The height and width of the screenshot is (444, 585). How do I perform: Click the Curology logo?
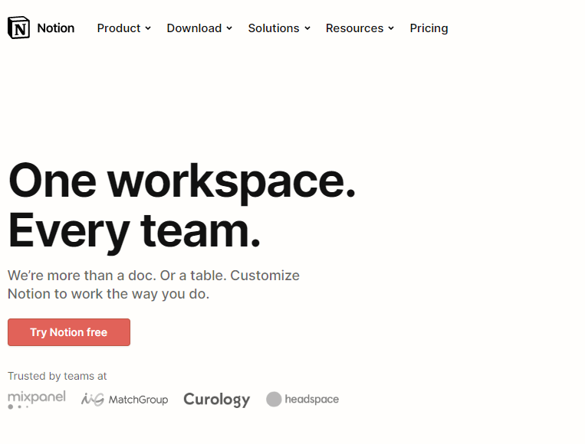tap(217, 400)
